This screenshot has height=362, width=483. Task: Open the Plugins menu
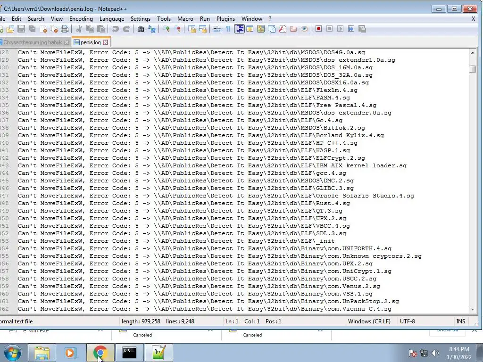(225, 19)
